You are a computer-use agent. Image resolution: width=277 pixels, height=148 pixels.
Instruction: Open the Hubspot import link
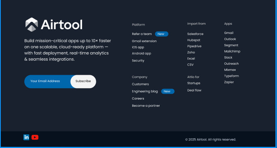(x=194, y=40)
